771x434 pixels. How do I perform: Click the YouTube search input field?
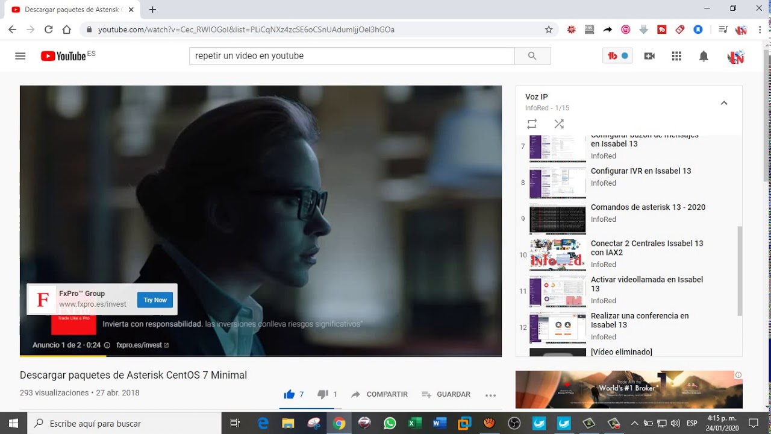(352, 56)
